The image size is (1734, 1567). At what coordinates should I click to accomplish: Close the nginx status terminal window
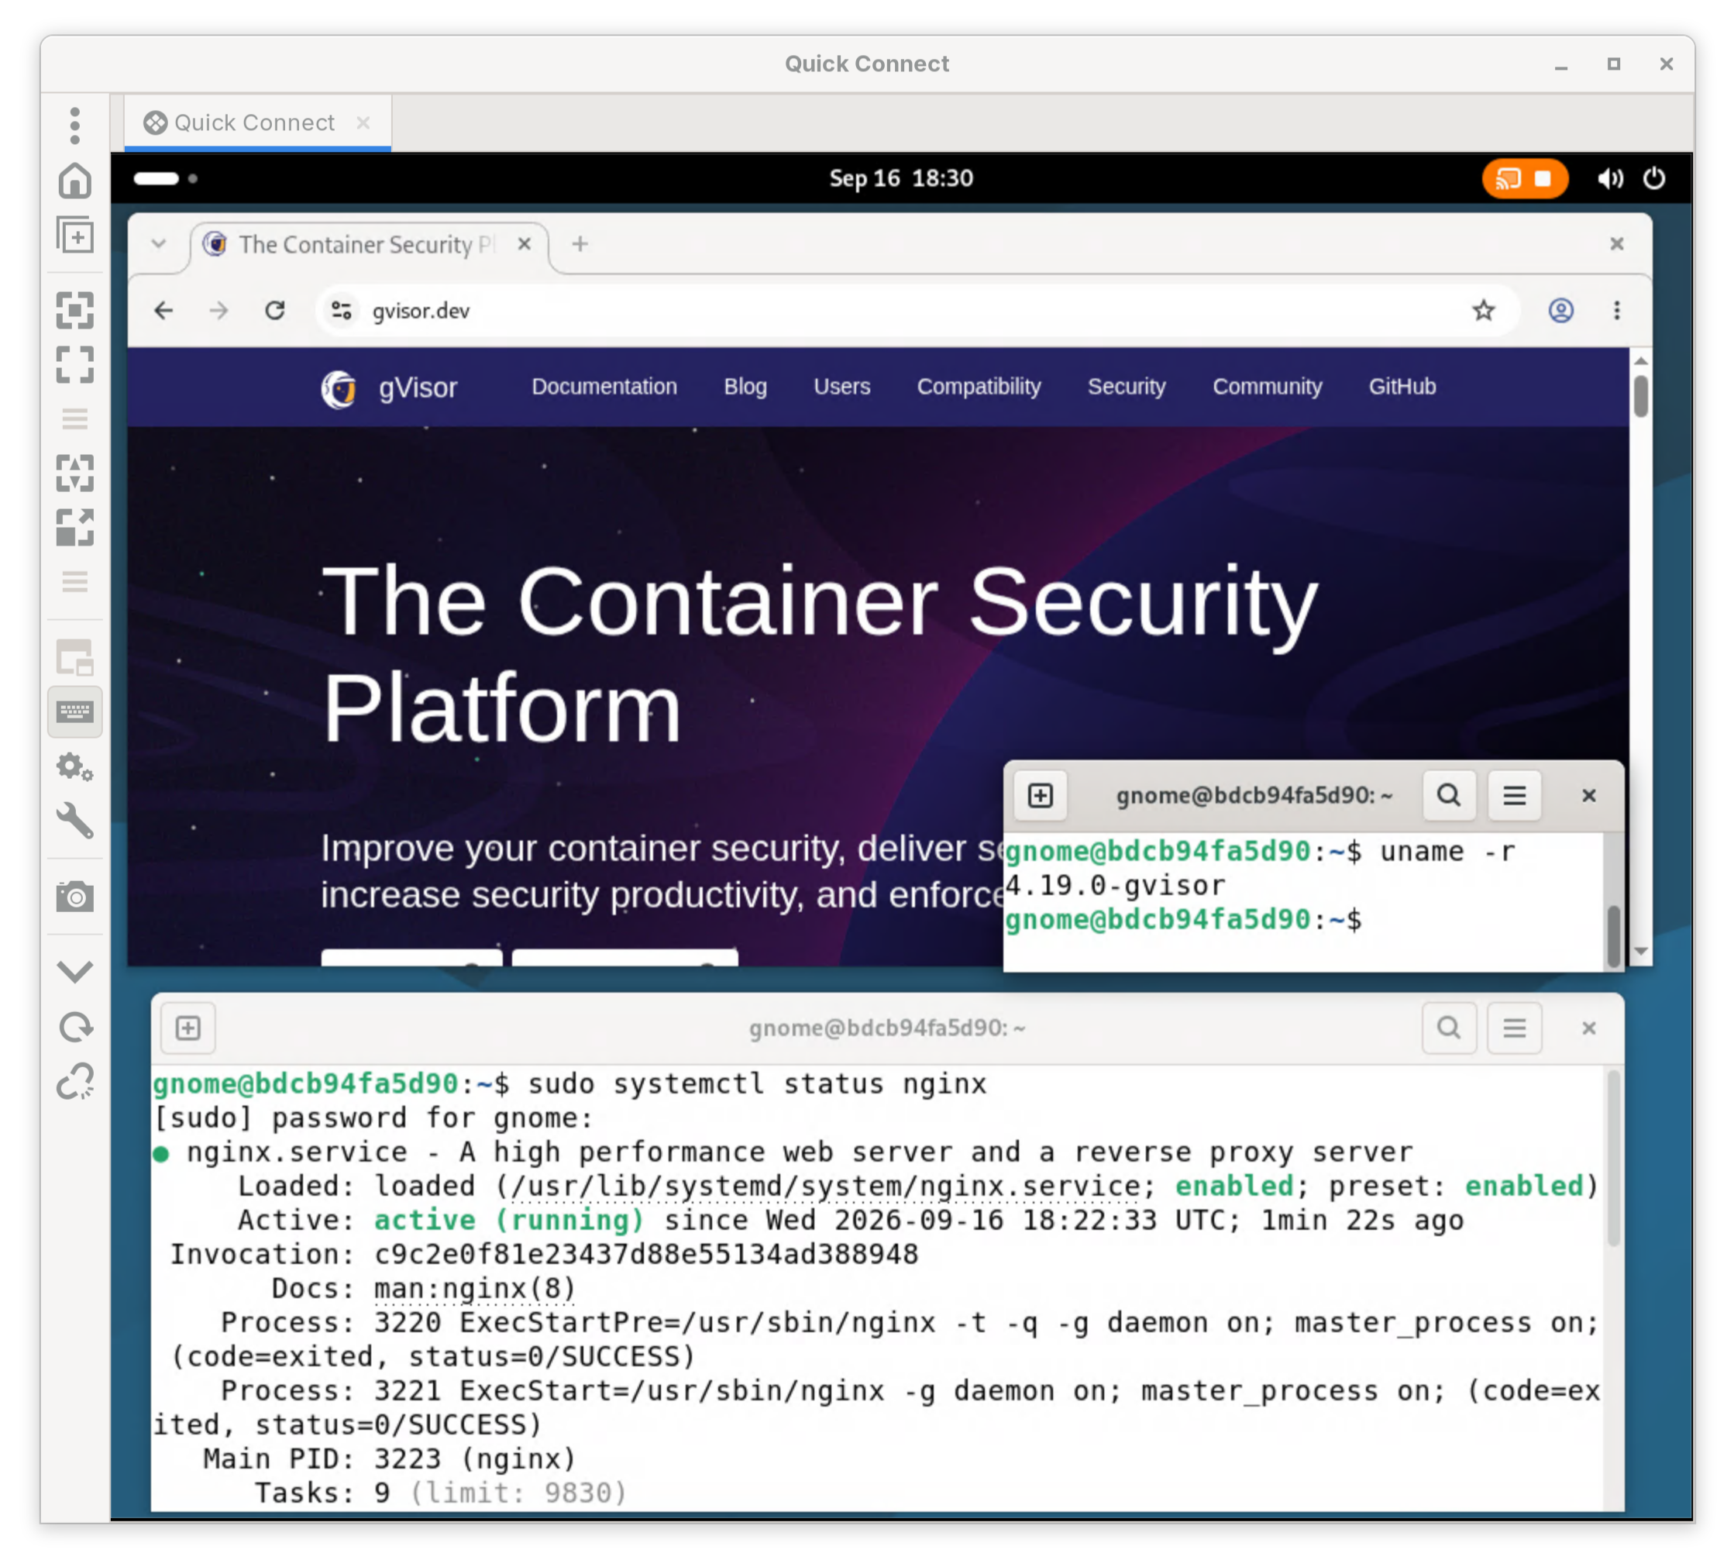[x=1588, y=1028]
